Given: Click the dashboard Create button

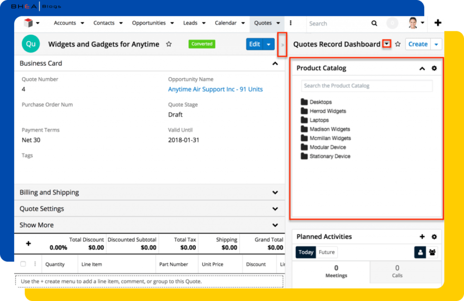Looking at the screenshot, I should (x=418, y=44).
